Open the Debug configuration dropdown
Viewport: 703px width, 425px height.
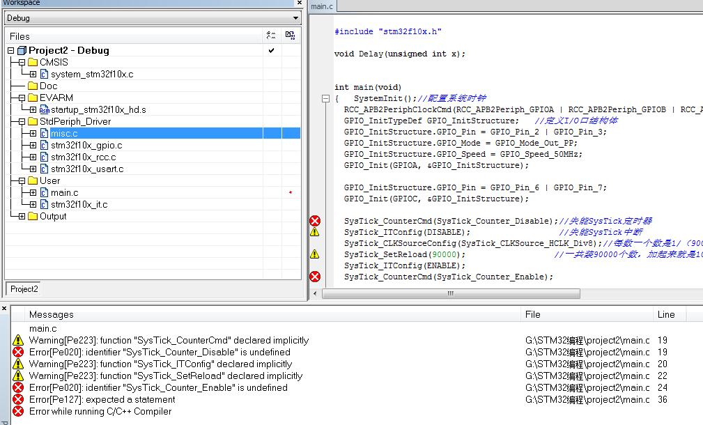coord(153,18)
